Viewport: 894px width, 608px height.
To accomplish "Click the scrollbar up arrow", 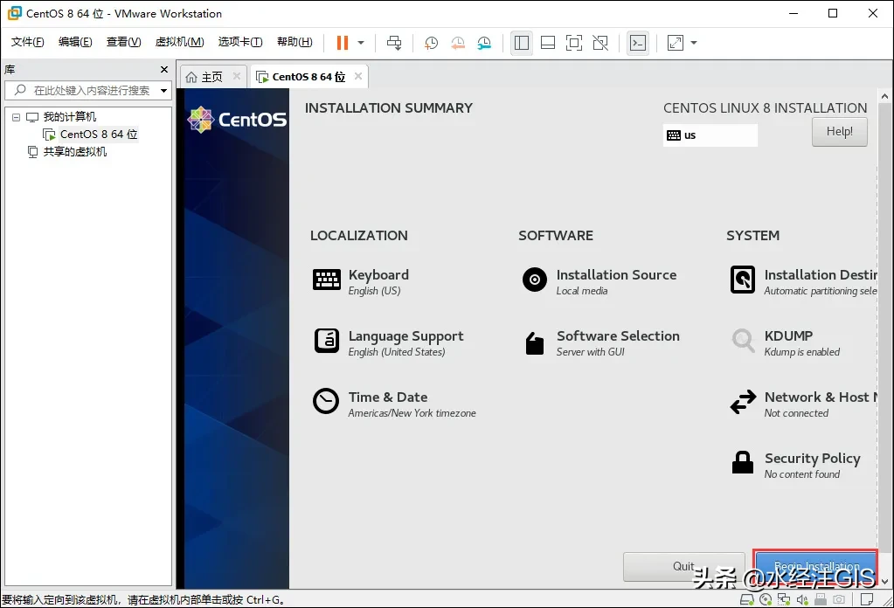I will (x=884, y=96).
